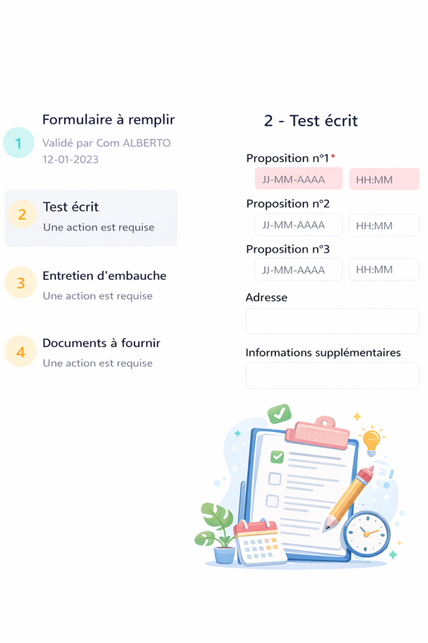Focus the Proposition n°2 date field
The width and height of the screenshot is (428, 643).
click(298, 226)
